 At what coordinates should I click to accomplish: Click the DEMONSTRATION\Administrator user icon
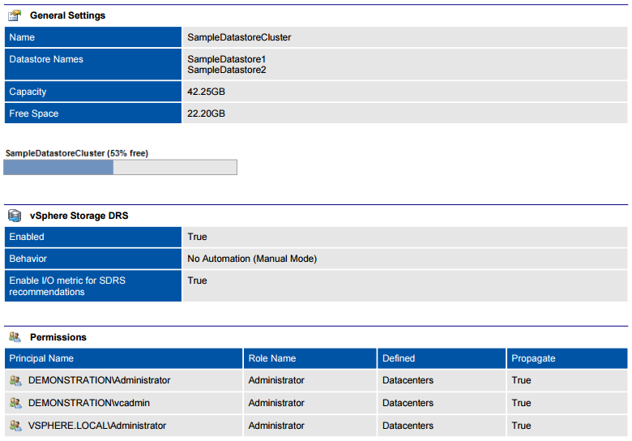15,380
